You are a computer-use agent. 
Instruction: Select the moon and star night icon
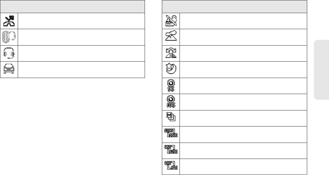click(x=171, y=69)
